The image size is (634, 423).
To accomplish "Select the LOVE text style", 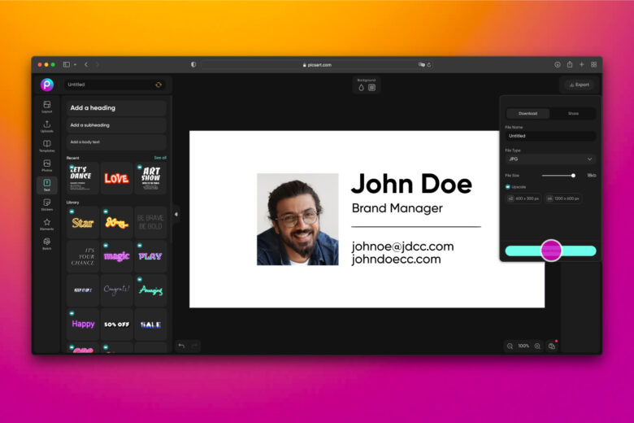I will coord(116,178).
